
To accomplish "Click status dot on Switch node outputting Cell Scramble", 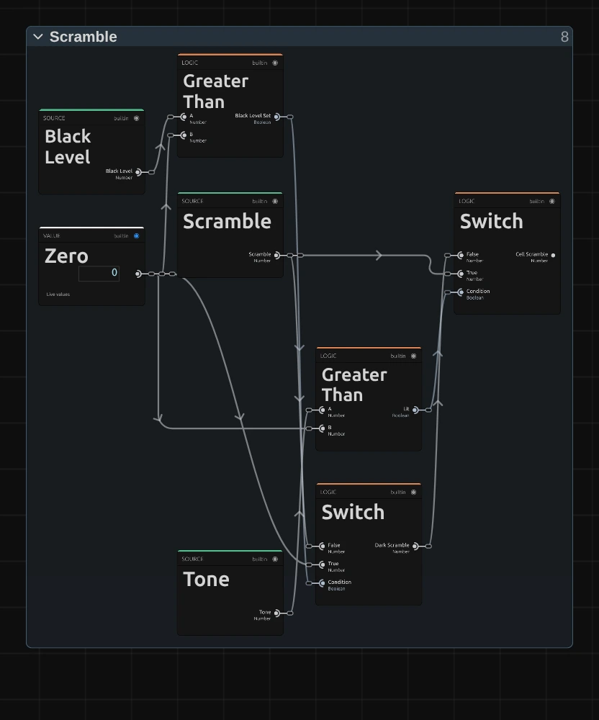I will tap(552, 201).
